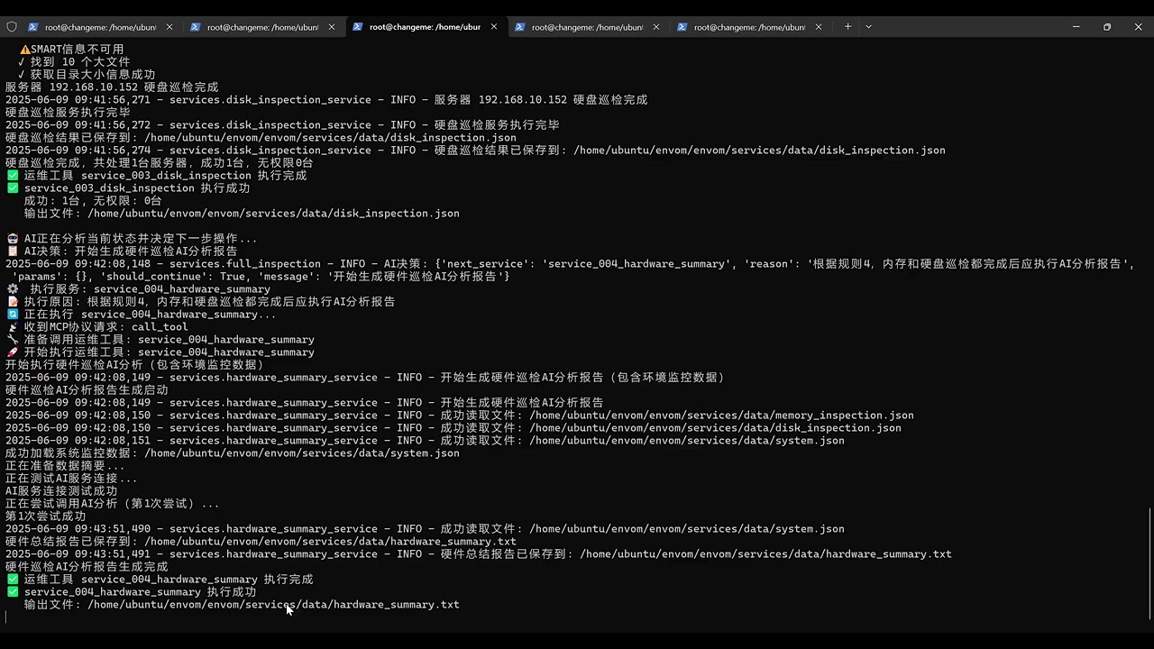Image resolution: width=1154 pixels, height=649 pixels.
Task: Close the active third terminal tab
Action: pos(493,27)
